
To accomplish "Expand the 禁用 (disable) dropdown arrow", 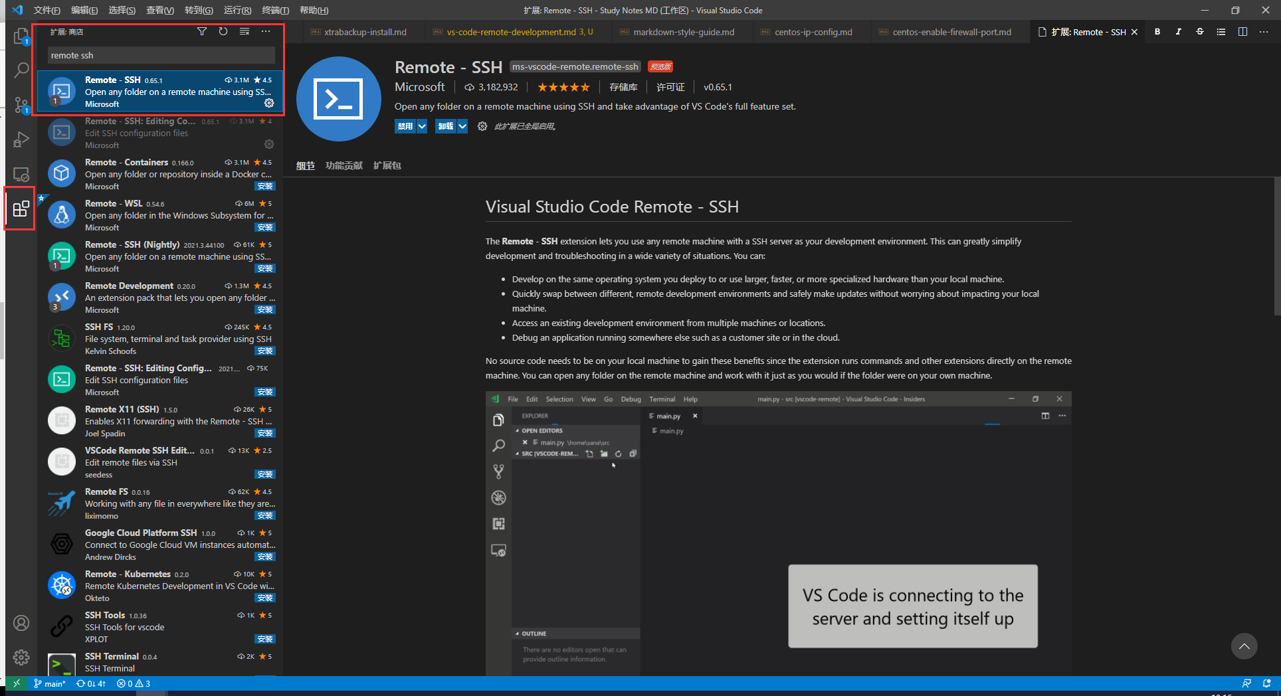I will click(422, 126).
